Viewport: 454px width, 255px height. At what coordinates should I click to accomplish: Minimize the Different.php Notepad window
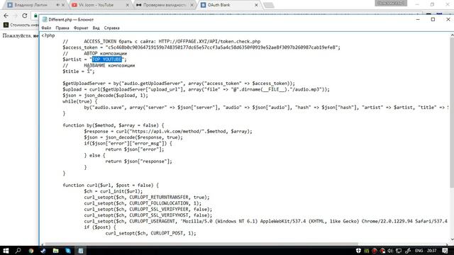pyautogui.click(x=418, y=19)
